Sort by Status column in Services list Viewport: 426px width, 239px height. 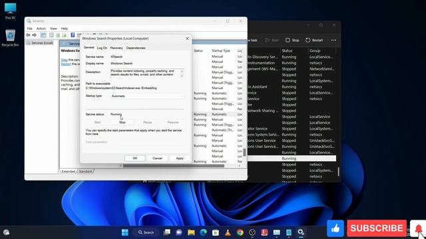[x=198, y=50]
